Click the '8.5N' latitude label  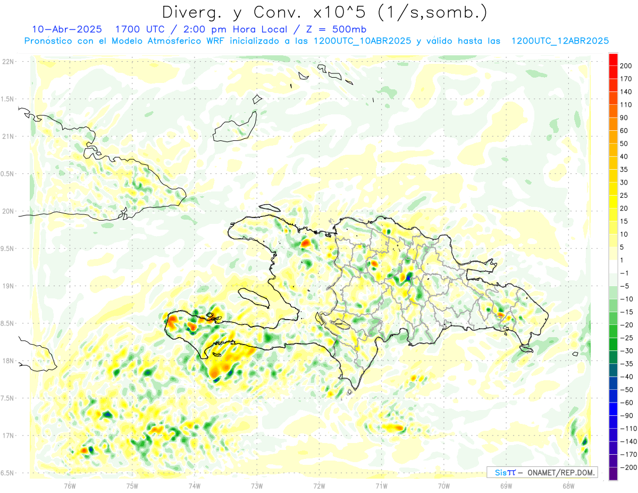7,323
